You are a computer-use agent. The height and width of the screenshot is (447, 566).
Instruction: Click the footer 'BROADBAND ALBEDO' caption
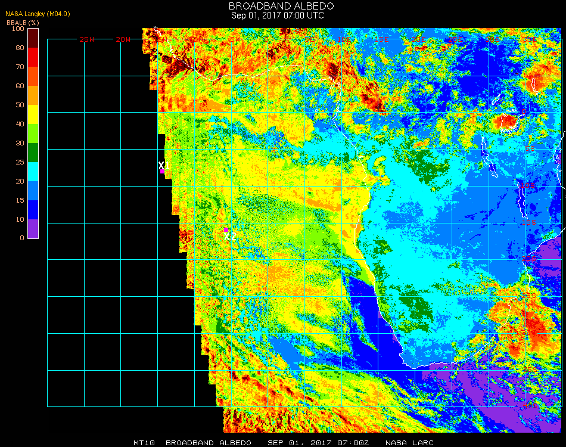[x=209, y=443]
